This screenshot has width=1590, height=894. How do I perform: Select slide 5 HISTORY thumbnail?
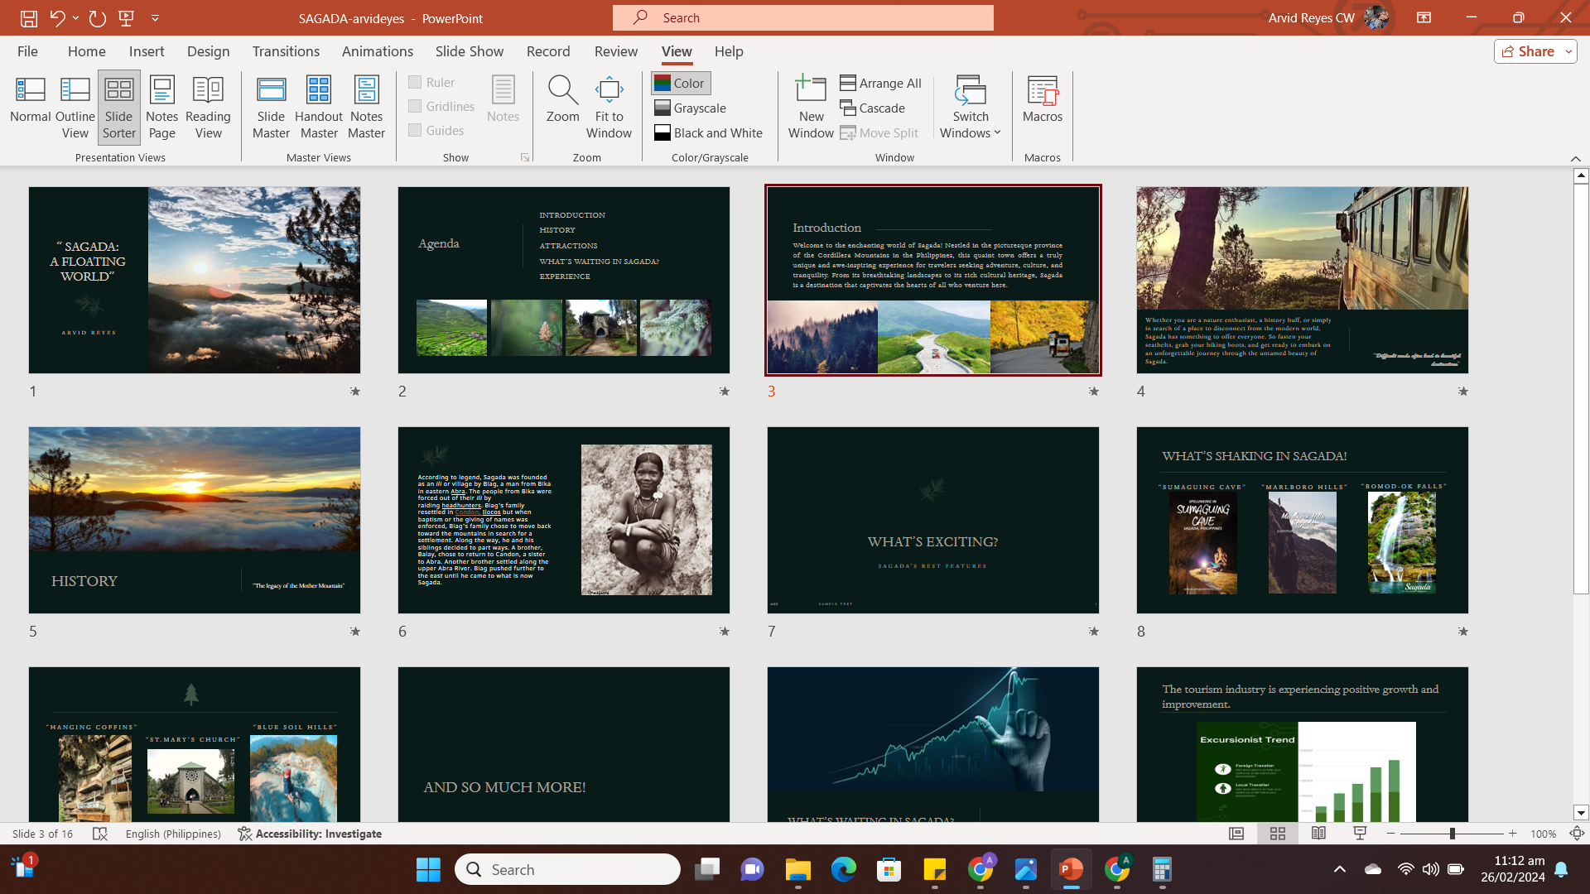pos(195,520)
